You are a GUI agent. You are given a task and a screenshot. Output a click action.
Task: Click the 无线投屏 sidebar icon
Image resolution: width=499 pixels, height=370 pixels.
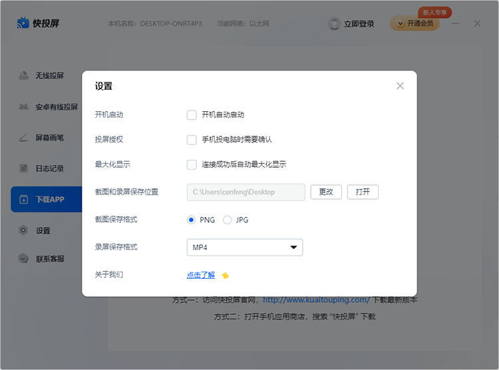click(x=23, y=75)
